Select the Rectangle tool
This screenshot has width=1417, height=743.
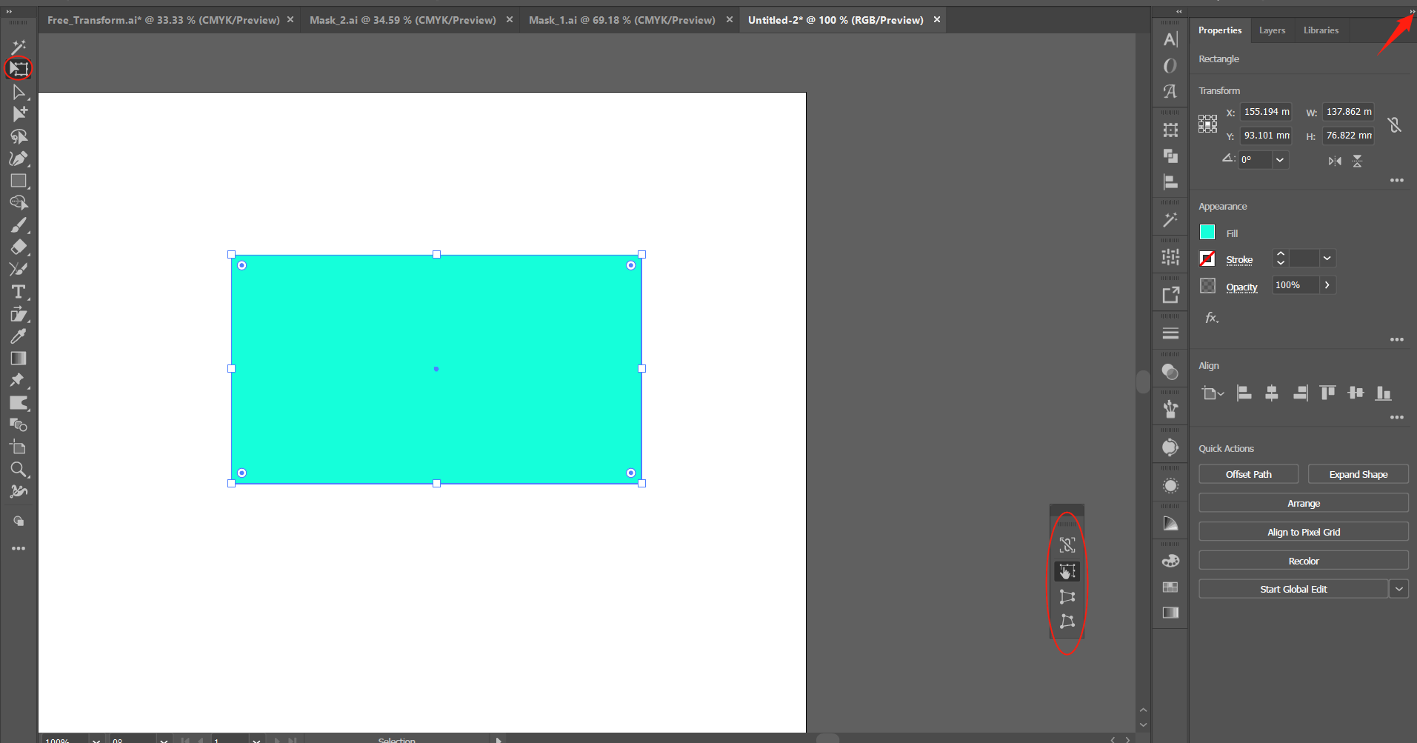pos(19,181)
